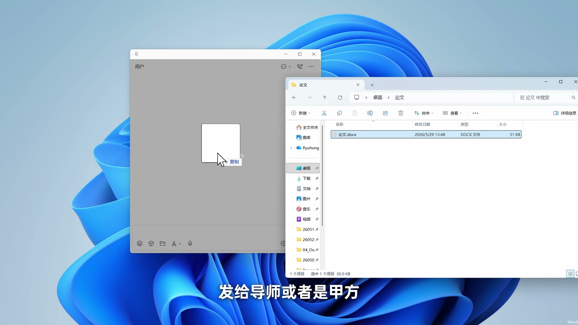Start a voice call with the phone icon
Image resolution: width=578 pixels, height=325 pixels.
[x=300, y=67]
